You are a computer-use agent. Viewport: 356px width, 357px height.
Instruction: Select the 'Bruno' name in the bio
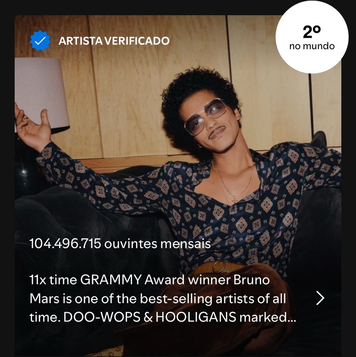click(x=251, y=280)
